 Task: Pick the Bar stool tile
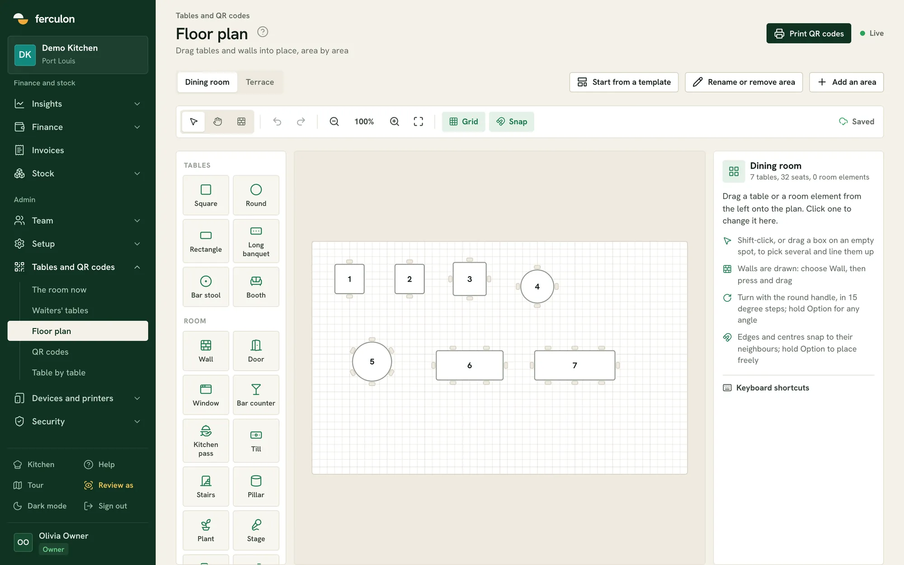pos(206,287)
